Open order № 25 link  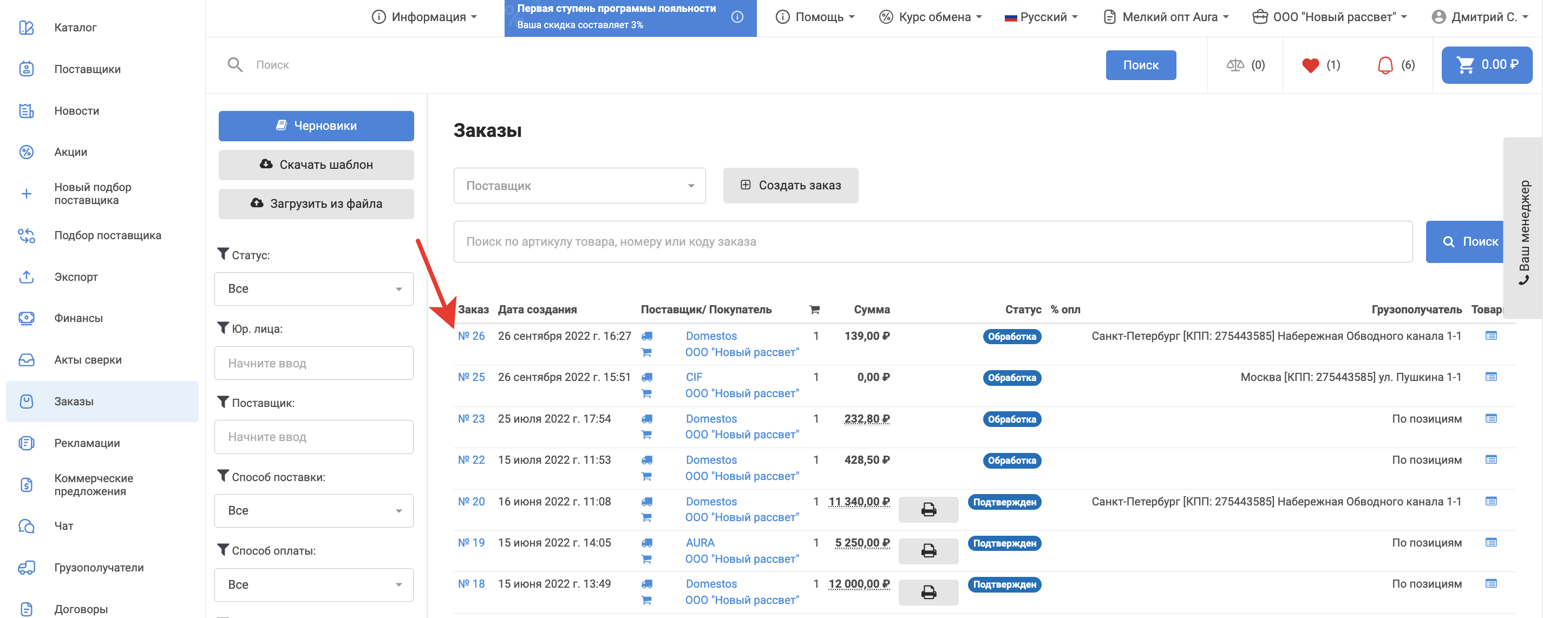[x=471, y=377]
